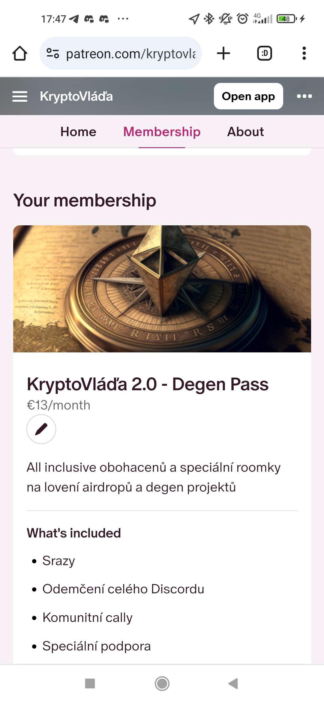Open a new browser tab

pyautogui.click(x=223, y=53)
